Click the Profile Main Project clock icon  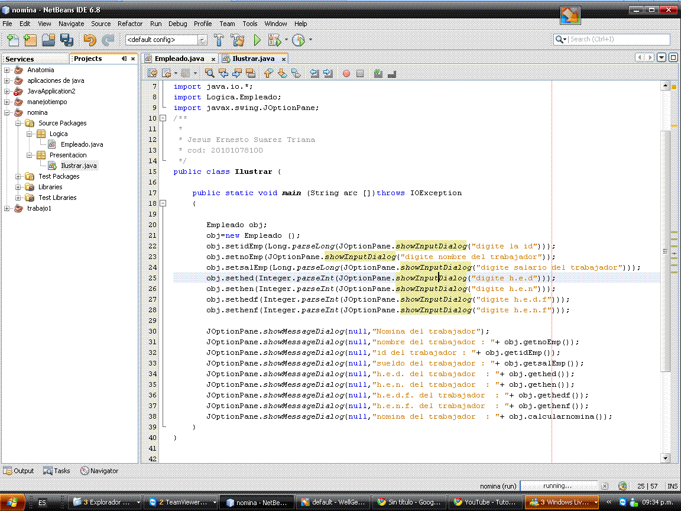click(299, 40)
